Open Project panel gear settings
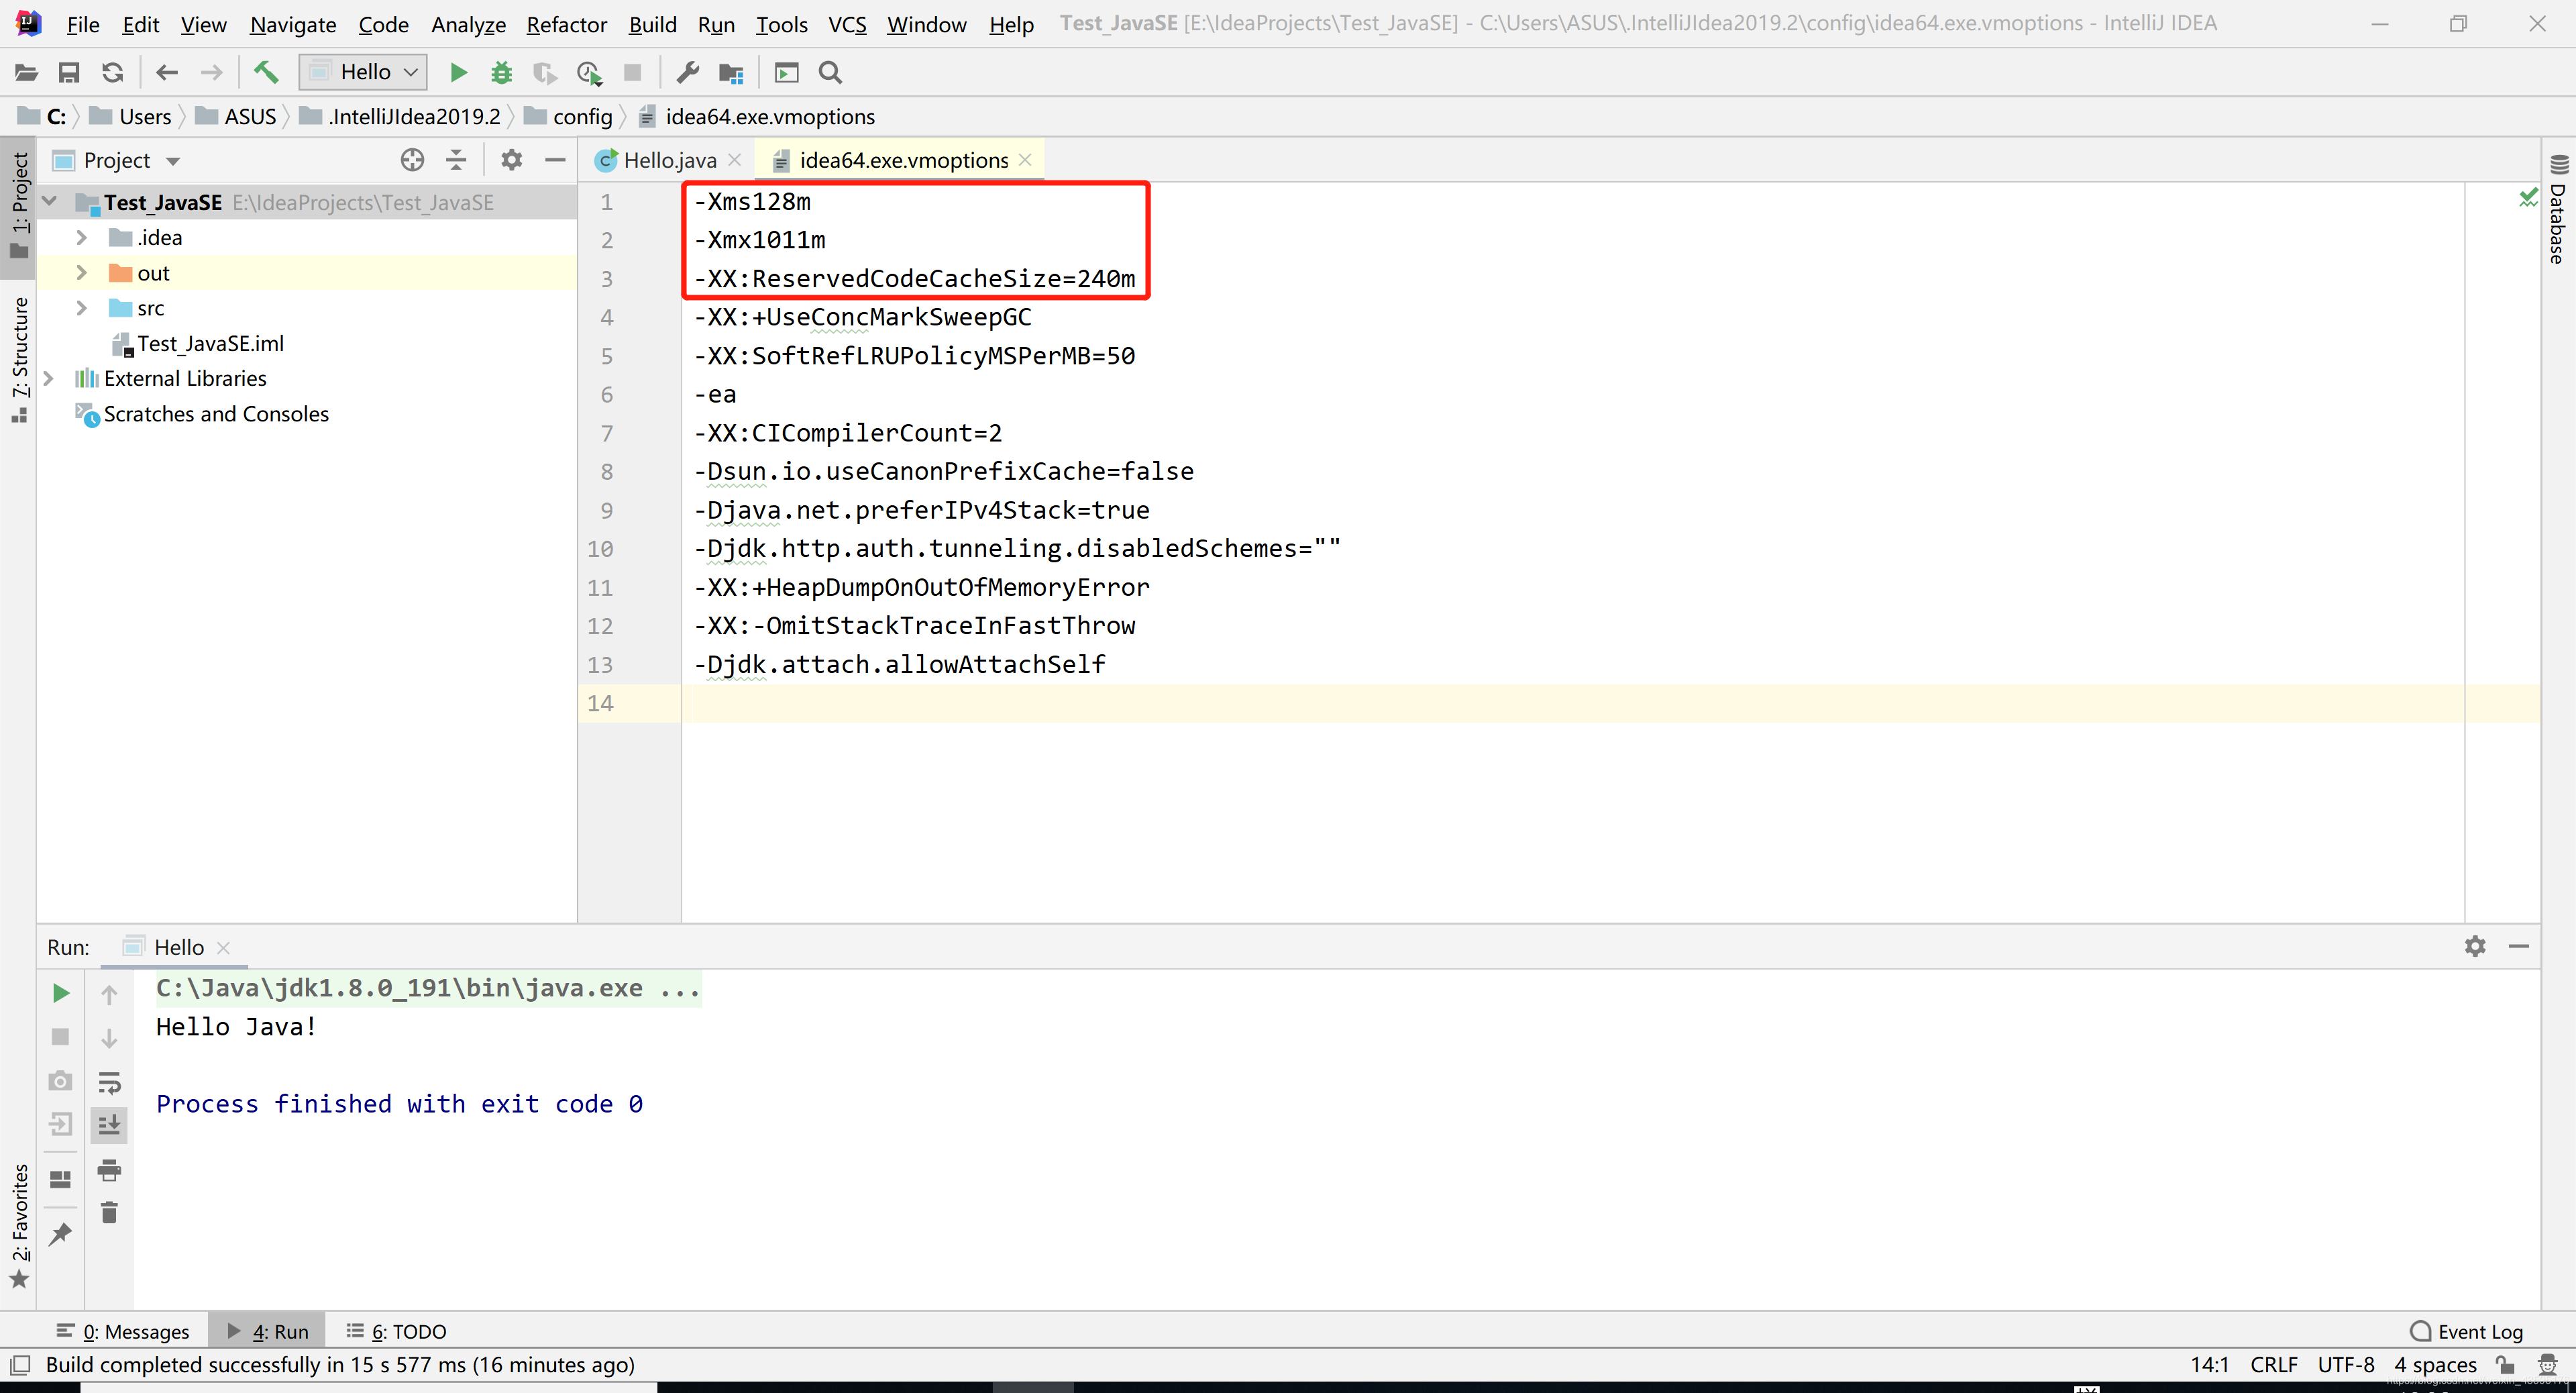 [511, 160]
